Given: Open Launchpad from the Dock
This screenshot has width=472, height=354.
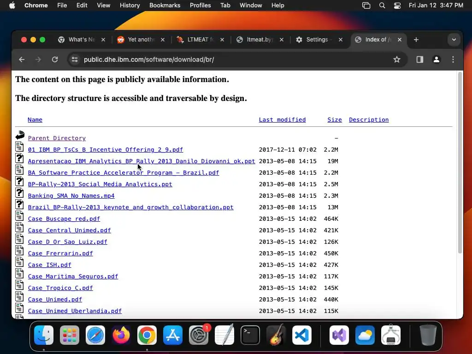Looking at the screenshot, I should click(70, 335).
